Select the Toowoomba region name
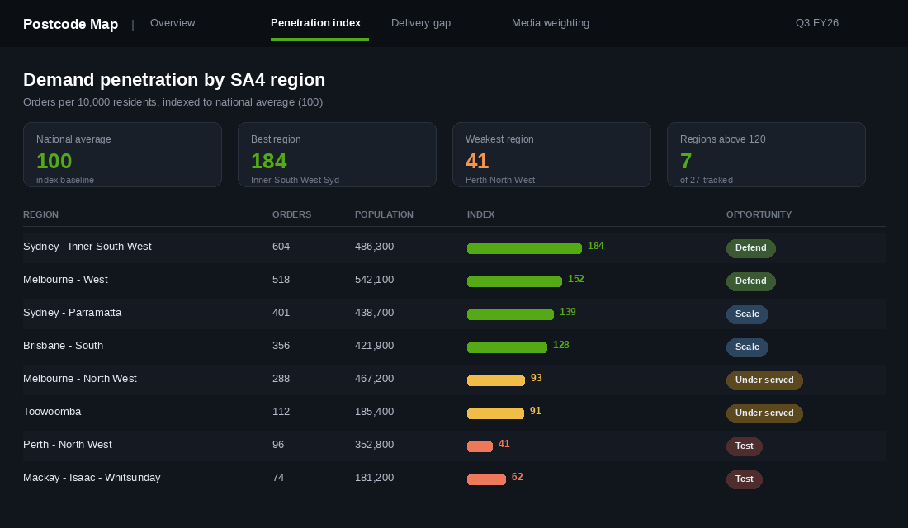The height and width of the screenshot is (528, 908). (x=52, y=412)
